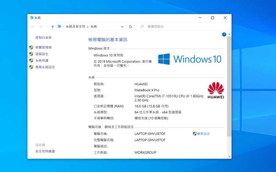Focus the 搜尋控制台 search field
This screenshot has width=276, height=172.
click(183, 27)
